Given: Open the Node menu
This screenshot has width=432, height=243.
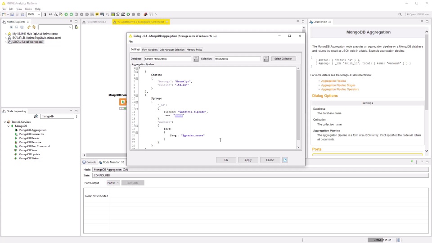Looking at the screenshot, I should [x=28, y=9].
